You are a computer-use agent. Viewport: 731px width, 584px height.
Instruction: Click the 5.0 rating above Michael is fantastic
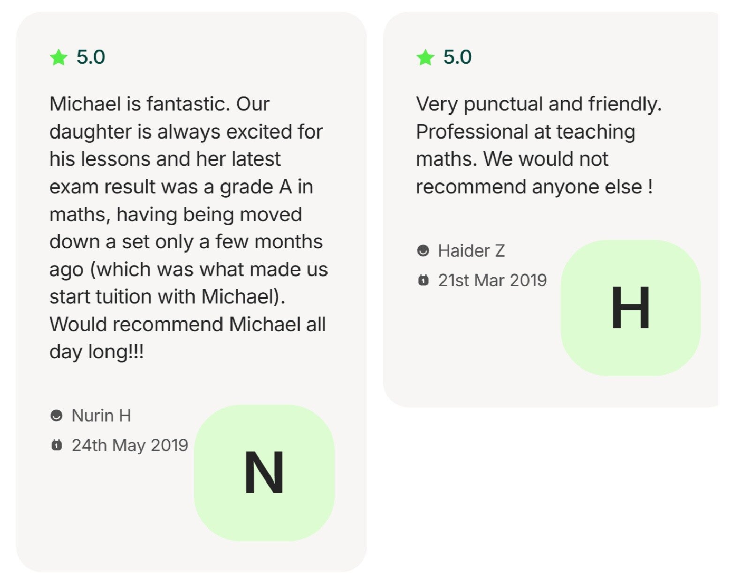tap(90, 57)
